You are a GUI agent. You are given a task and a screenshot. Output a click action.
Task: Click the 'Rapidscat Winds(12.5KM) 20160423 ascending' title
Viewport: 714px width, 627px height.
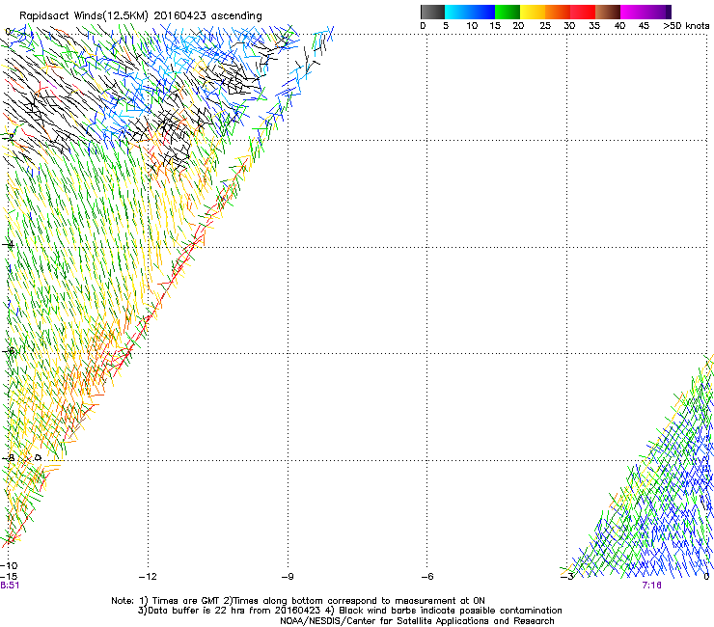pos(141,16)
